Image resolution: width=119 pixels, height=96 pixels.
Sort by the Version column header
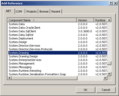85,20
